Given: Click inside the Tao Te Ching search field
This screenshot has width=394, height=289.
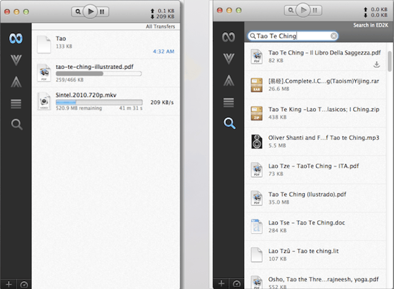Looking at the screenshot, I should [x=293, y=36].
